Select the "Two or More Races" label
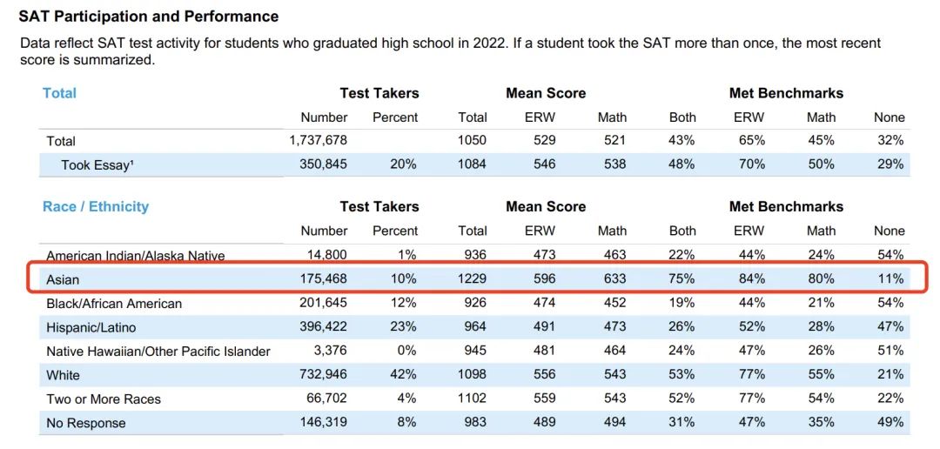 [104, 399]
